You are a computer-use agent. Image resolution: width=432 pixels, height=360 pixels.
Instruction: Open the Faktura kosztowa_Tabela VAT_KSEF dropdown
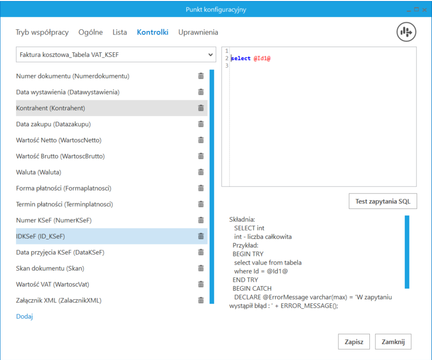[x=116, y=54]
